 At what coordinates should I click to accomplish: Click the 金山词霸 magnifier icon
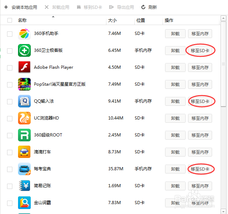click(x=24, y=203)
